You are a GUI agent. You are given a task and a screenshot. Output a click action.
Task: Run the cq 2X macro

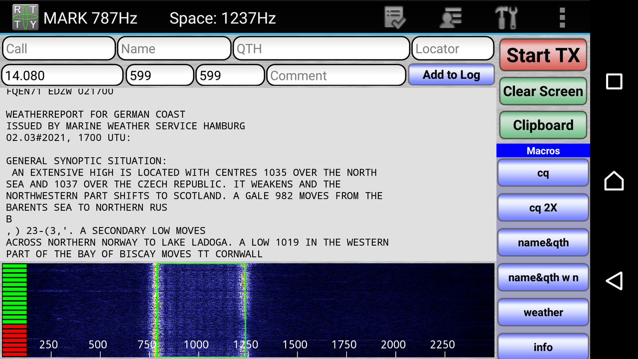[x=543, y=208]
